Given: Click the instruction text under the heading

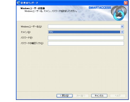Looking at the screenshot, I should coord(51,11).
